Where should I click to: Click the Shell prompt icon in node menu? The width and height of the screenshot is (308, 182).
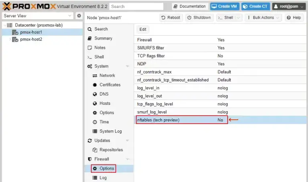89,57
